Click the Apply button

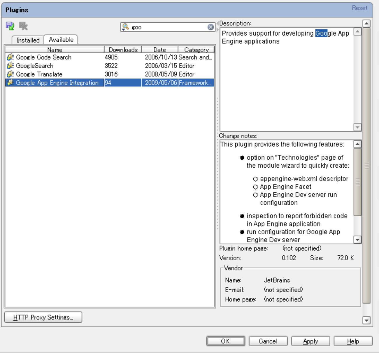310,341
